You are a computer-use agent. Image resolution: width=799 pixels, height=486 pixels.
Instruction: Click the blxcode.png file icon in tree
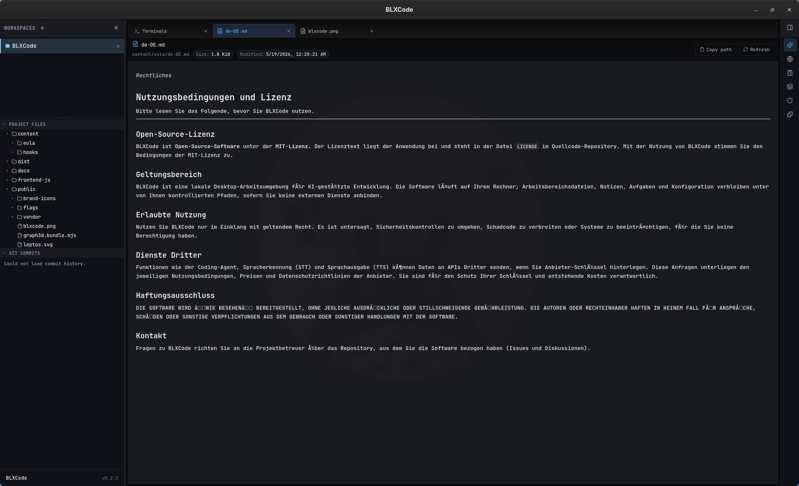coord(19,226)
